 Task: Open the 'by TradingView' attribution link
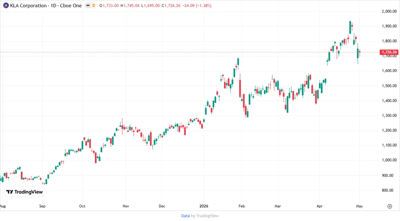205,216
